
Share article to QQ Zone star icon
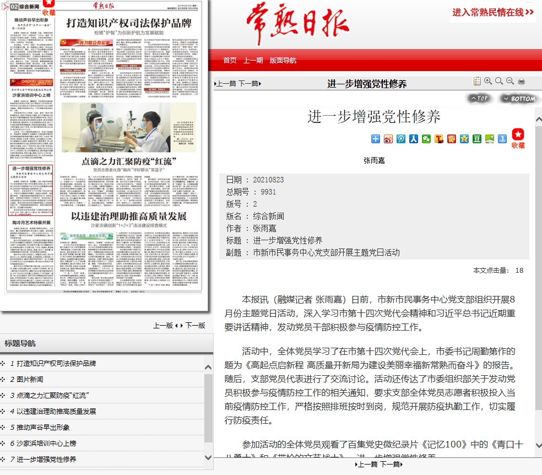tap(464, 139)
